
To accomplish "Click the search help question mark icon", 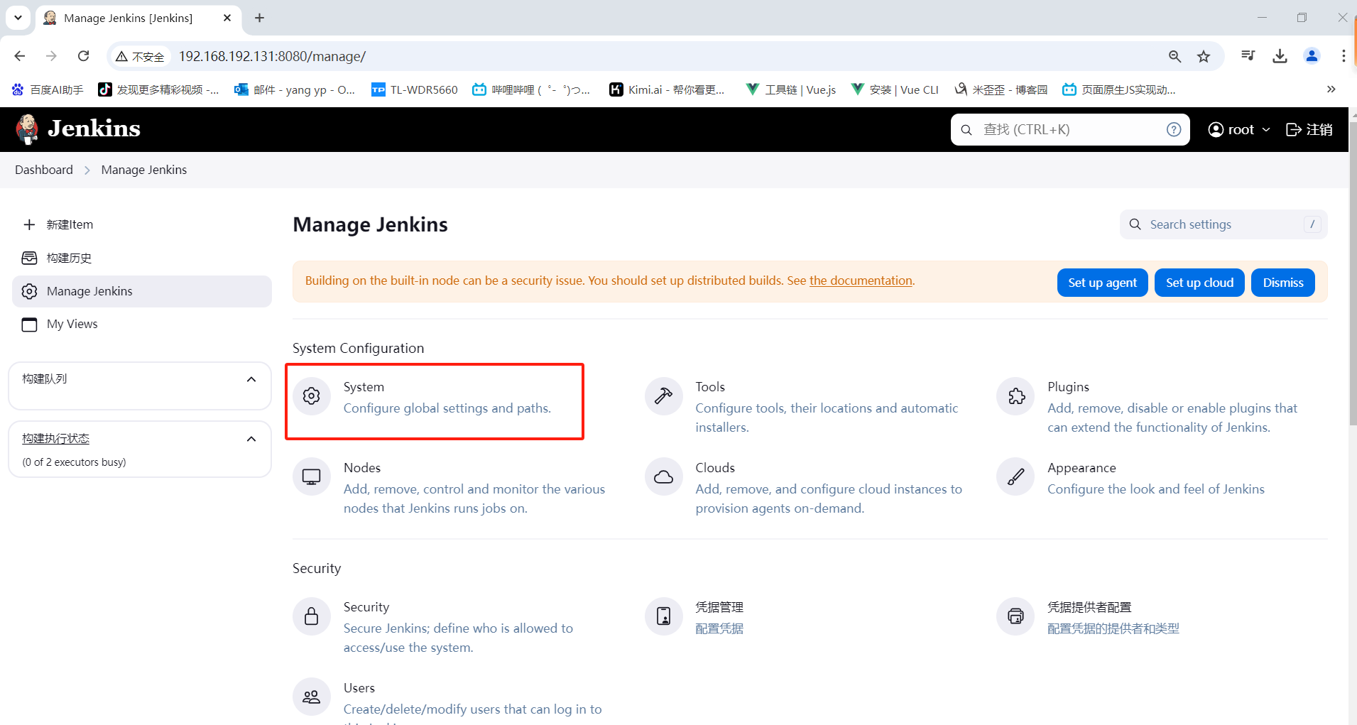I will (x=1174, y=129).
